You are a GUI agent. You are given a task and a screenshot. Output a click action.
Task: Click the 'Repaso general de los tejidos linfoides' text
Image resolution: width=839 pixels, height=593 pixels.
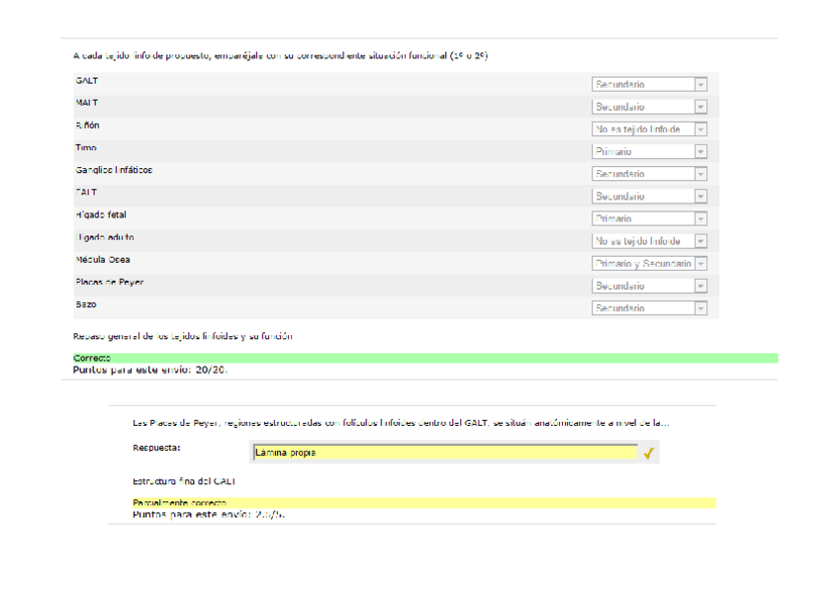[x=183, y=336]
